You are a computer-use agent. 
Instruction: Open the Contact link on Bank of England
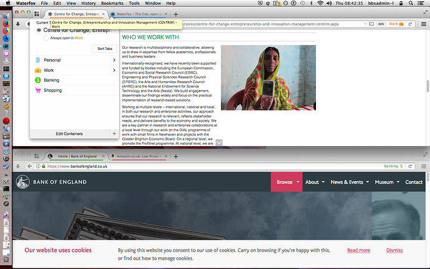coord(414,182)
